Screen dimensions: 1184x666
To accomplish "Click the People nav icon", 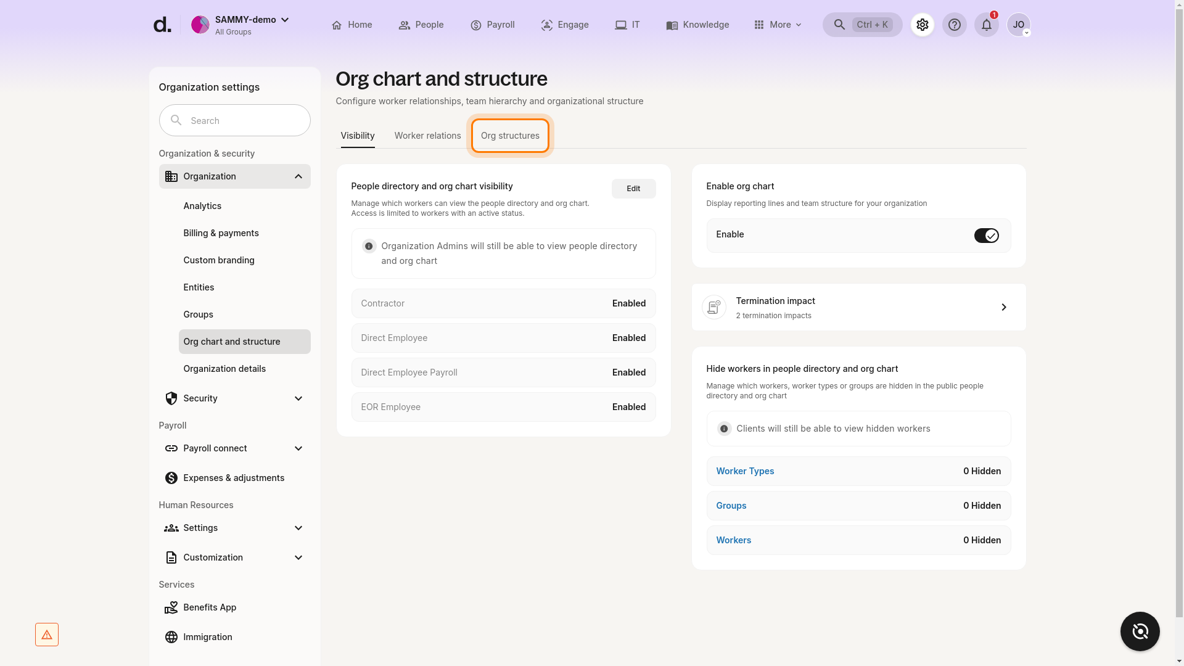I will [405, 25].
